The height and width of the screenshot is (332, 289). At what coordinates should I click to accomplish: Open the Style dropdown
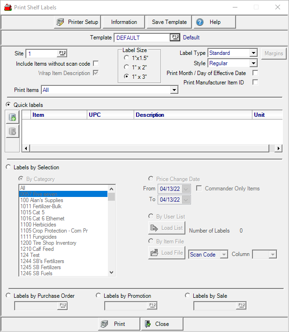click(253, 63)
